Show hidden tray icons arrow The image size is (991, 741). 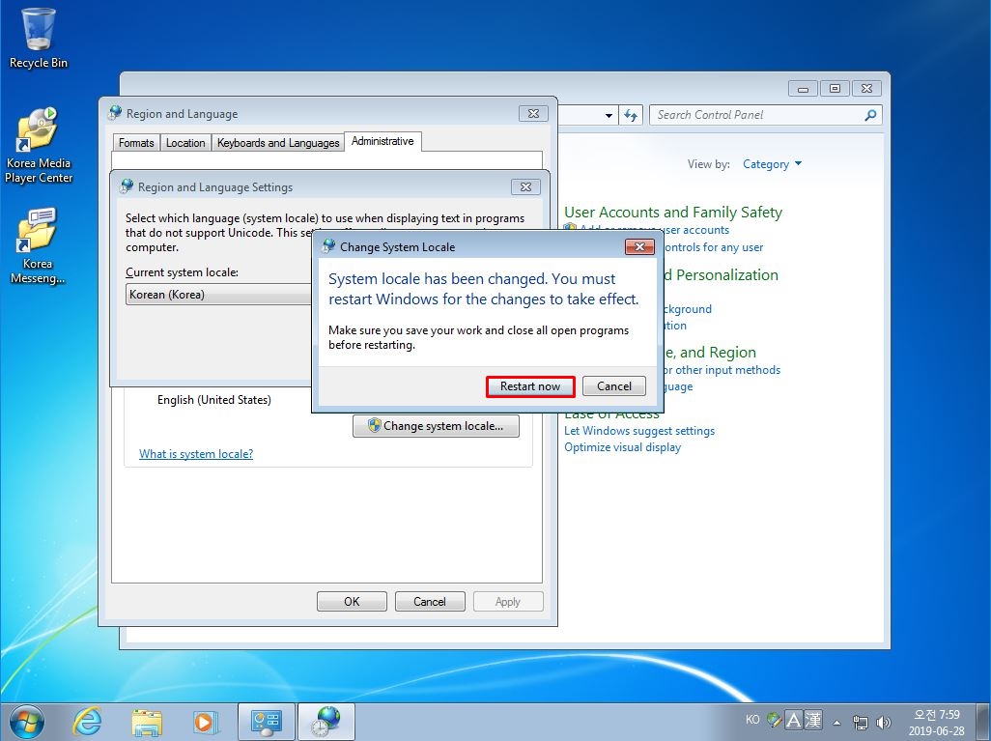[x=836, y=722]
